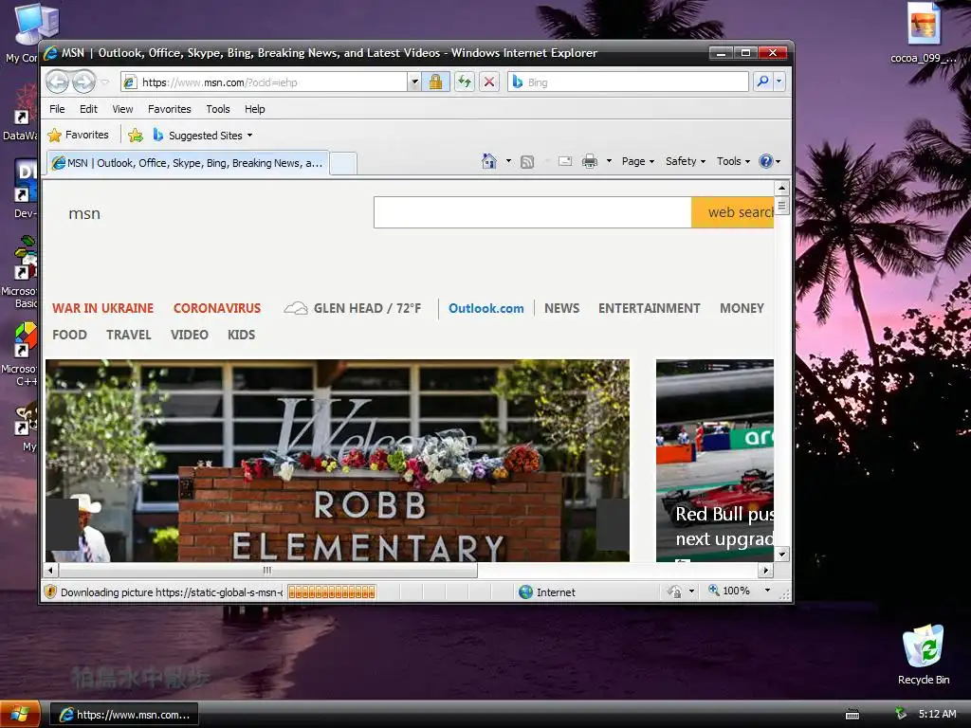This screenshot has width=971, height=728.
Task: Open Outlook.com link
Action: click(x=486, y=308)
